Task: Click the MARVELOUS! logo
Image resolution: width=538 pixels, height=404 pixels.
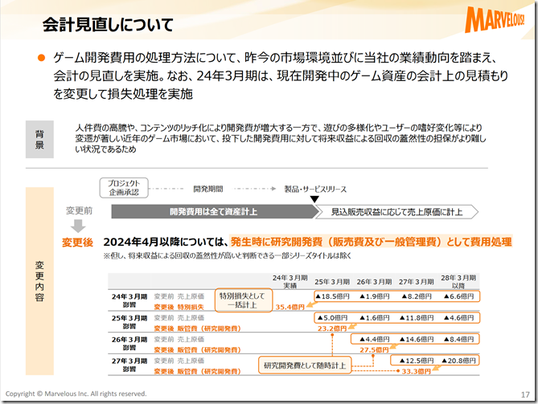Action: [495, 19]
